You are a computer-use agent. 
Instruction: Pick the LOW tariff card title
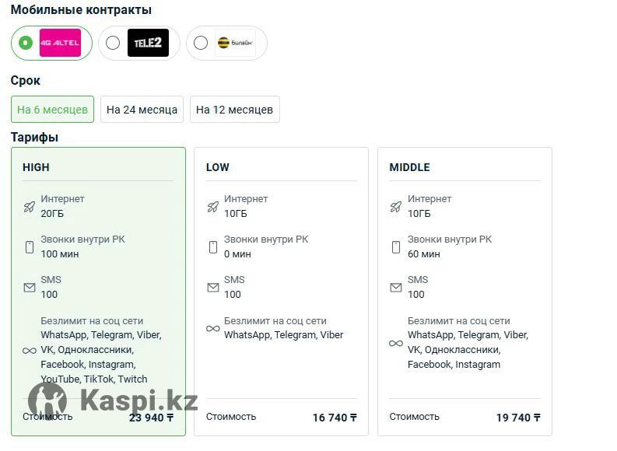pos(218,167)
